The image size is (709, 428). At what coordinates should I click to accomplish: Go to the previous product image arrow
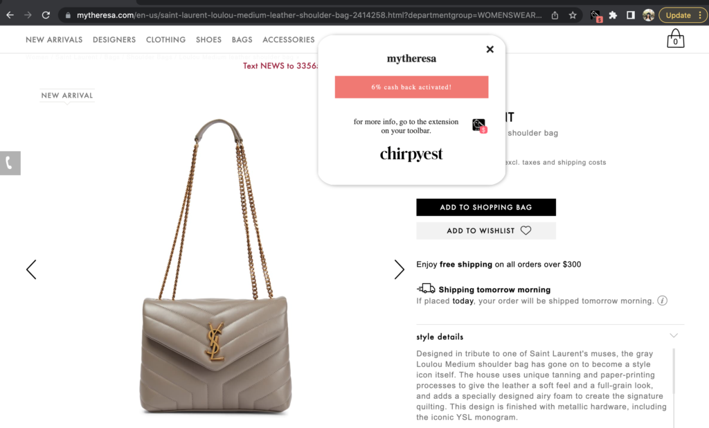(x=31, y=269)
